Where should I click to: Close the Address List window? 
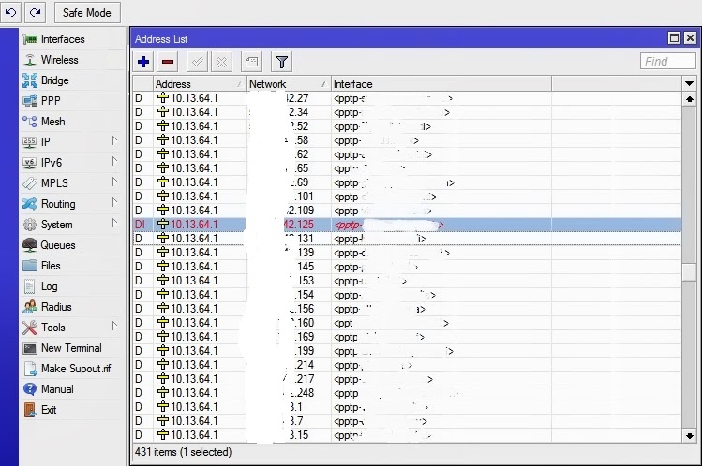(690, 38)
